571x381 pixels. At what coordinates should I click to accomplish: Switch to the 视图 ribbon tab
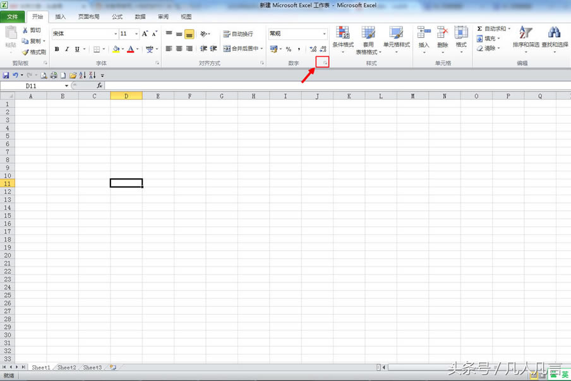[186, 17]
